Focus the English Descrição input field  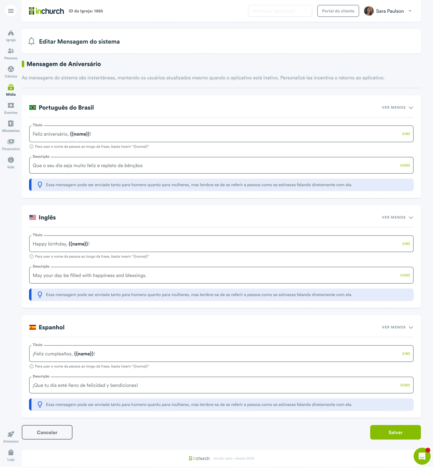coord(221,275)
